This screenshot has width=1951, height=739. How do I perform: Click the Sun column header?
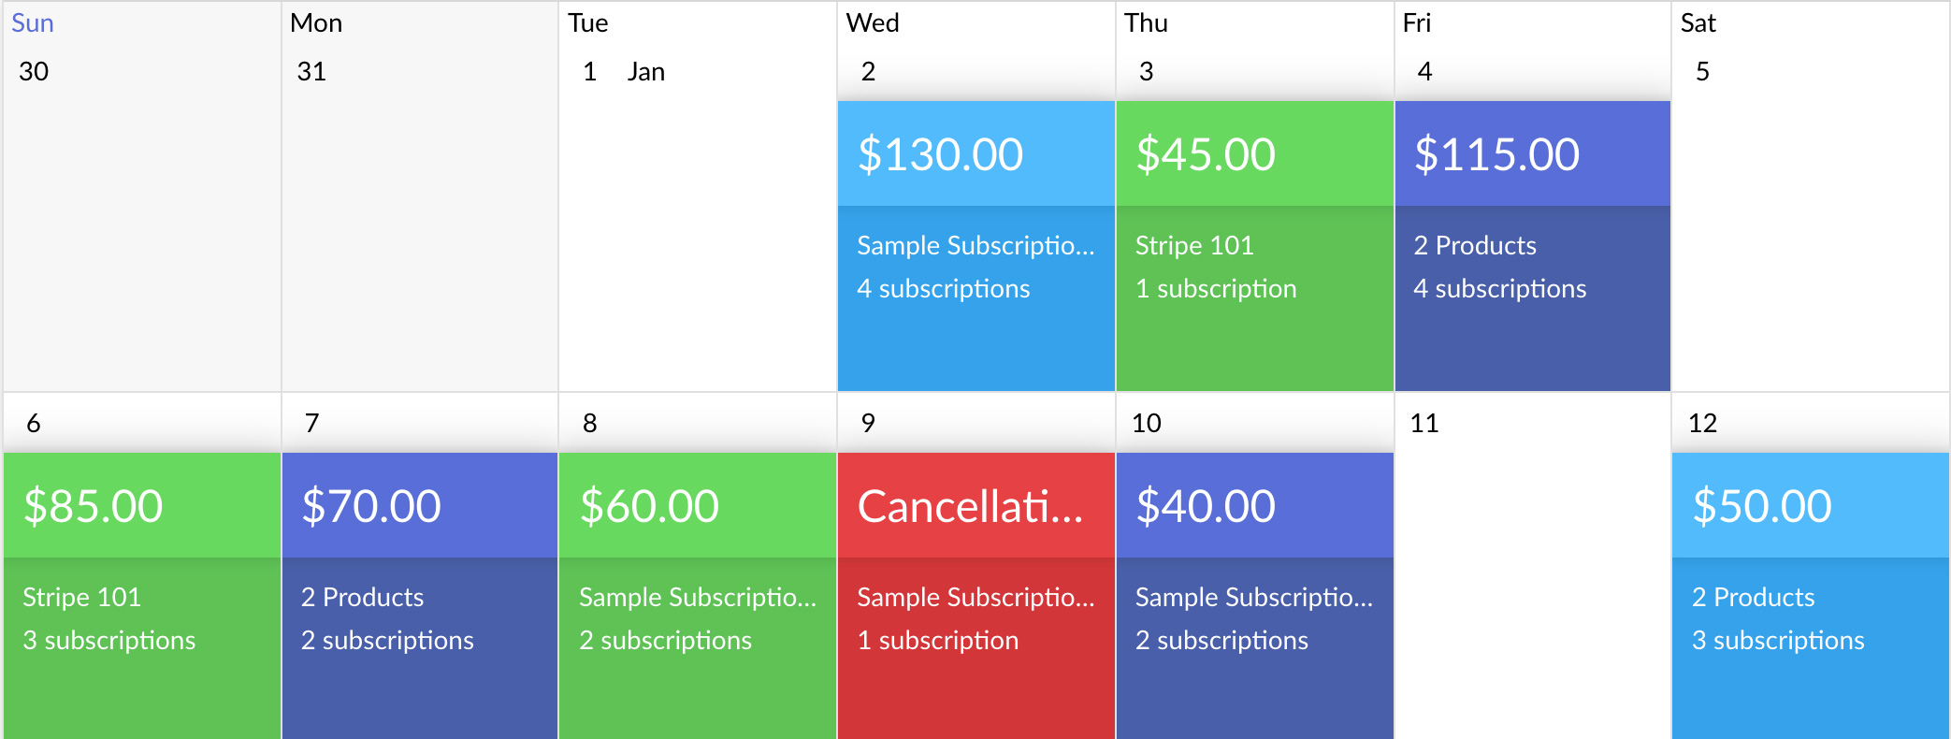pyautogui.click(x=33, y=22)
